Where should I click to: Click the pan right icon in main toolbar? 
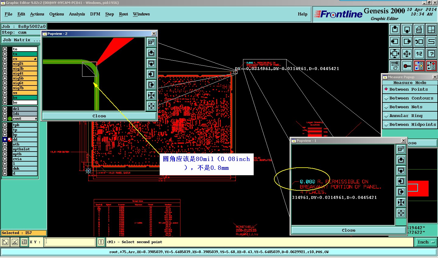[x=407, y=42]
